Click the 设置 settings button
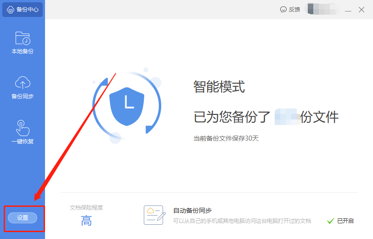The height and width of the screenshot is (239, 373). pyautogui.click(x=23, y=218)
